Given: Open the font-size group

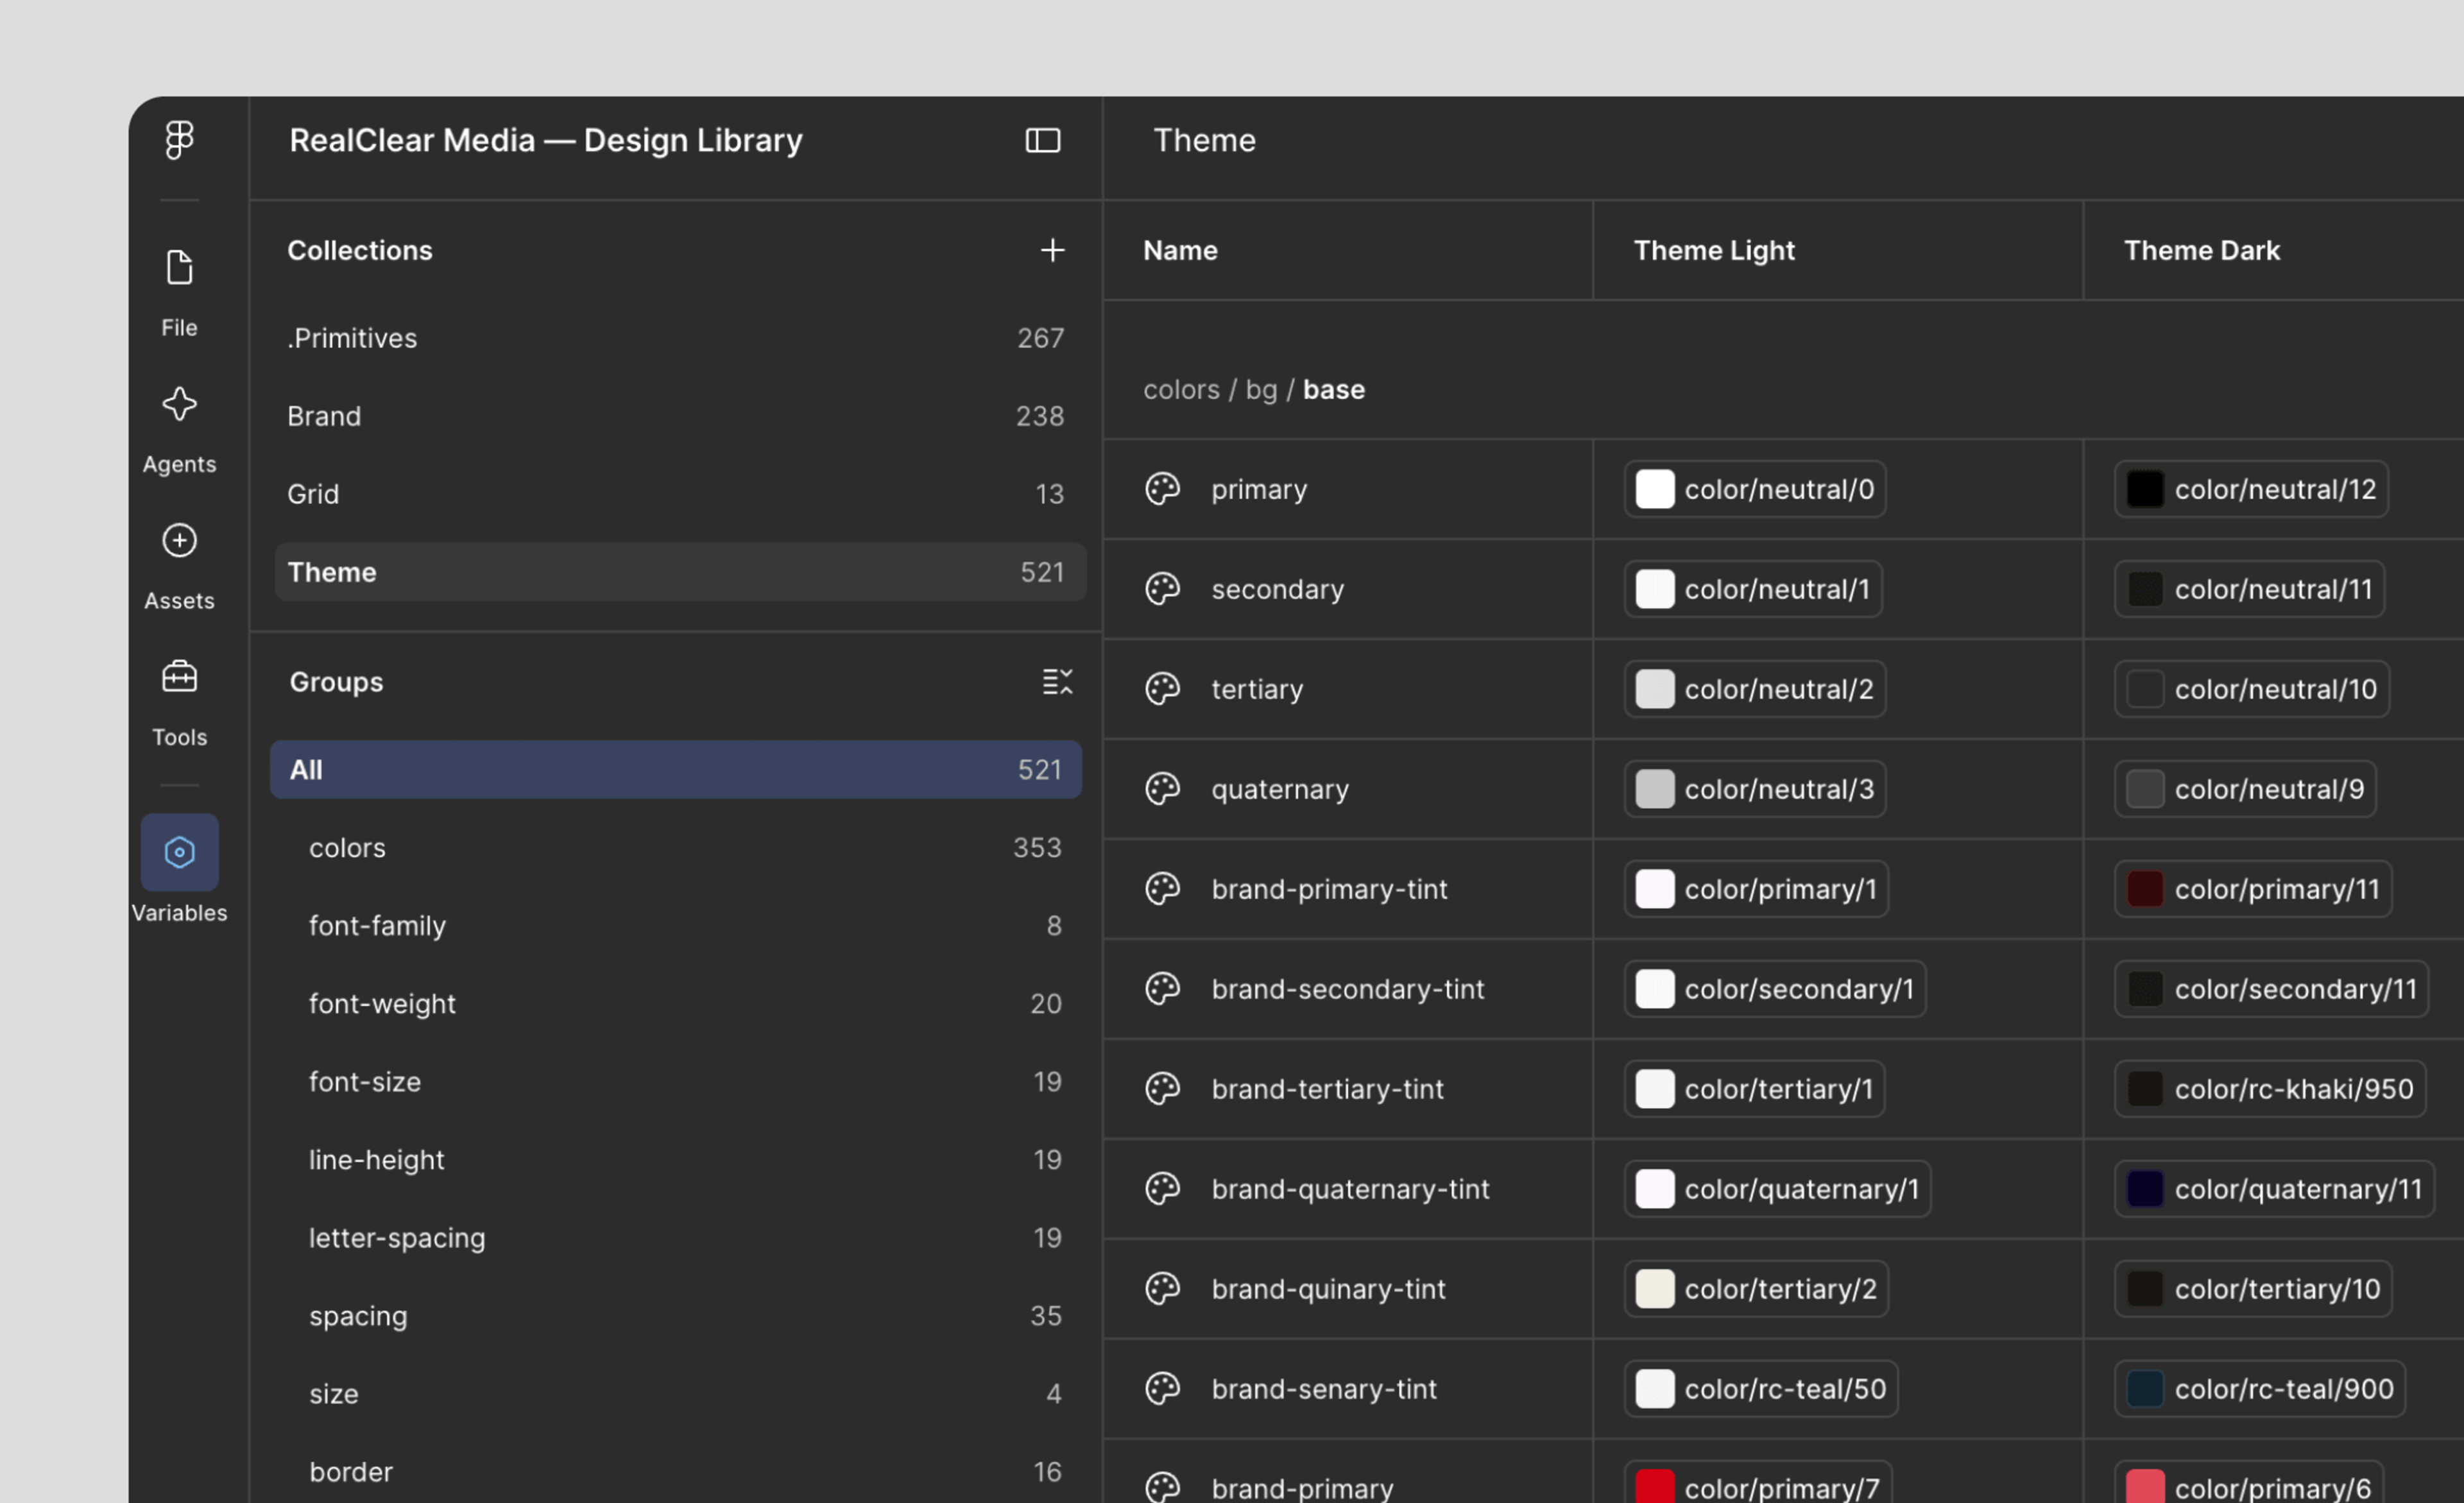Looking at the screenshot, I should (676, 1082).
